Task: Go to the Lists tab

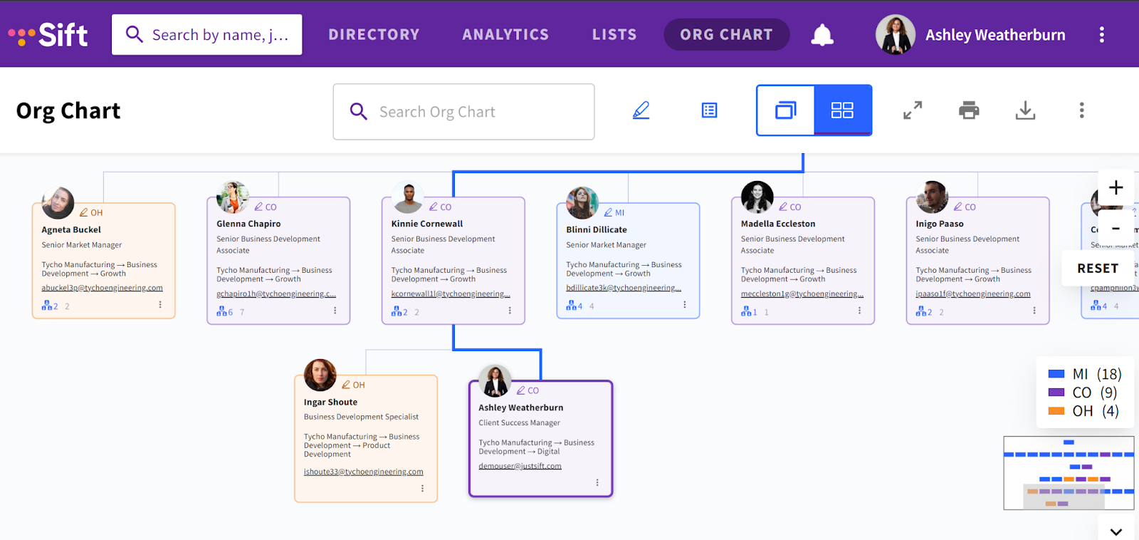Action: (x=614, y=35)
